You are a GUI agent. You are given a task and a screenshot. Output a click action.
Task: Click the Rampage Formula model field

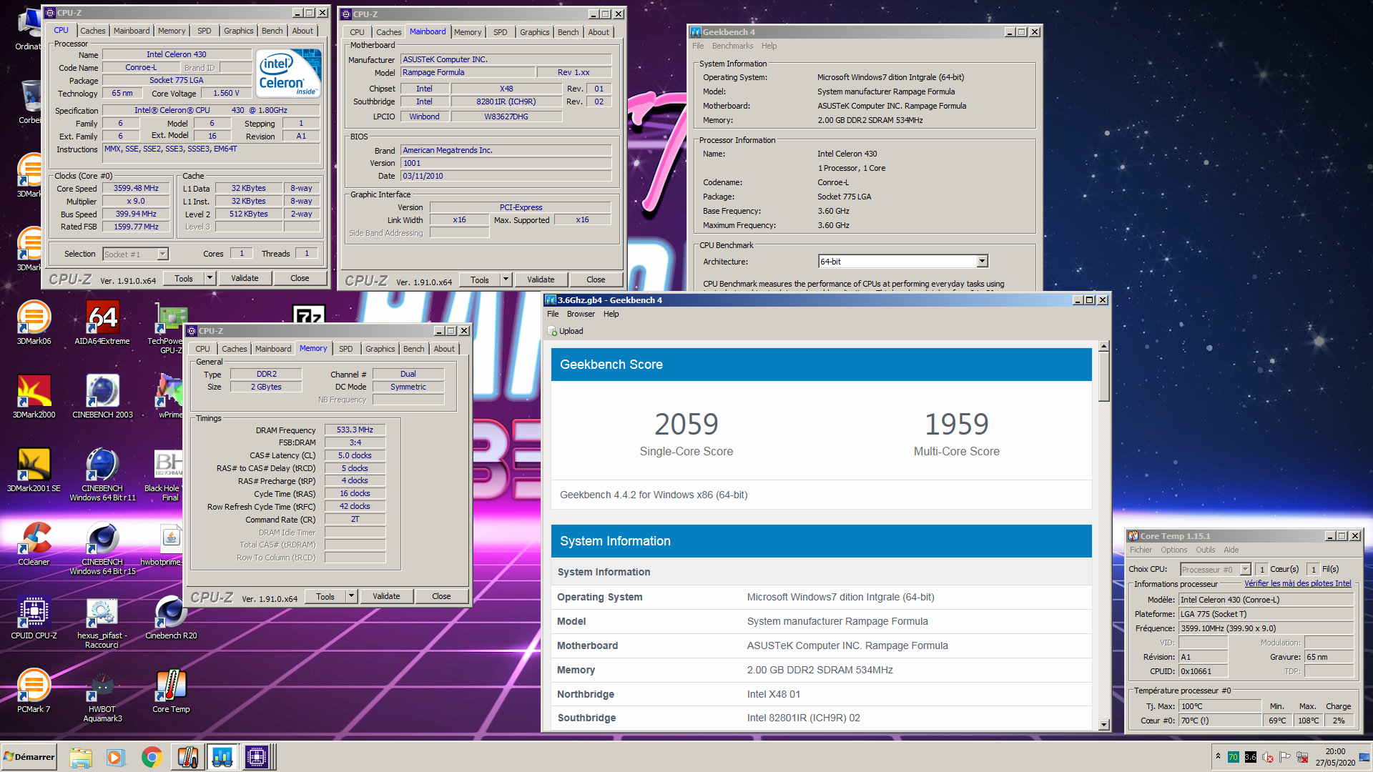pyautogui.click(x=468, y=73)
